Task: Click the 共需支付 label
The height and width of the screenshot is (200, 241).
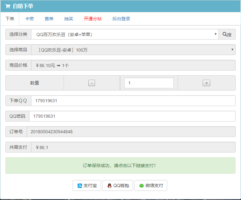Action: click(x=18, y=147)
